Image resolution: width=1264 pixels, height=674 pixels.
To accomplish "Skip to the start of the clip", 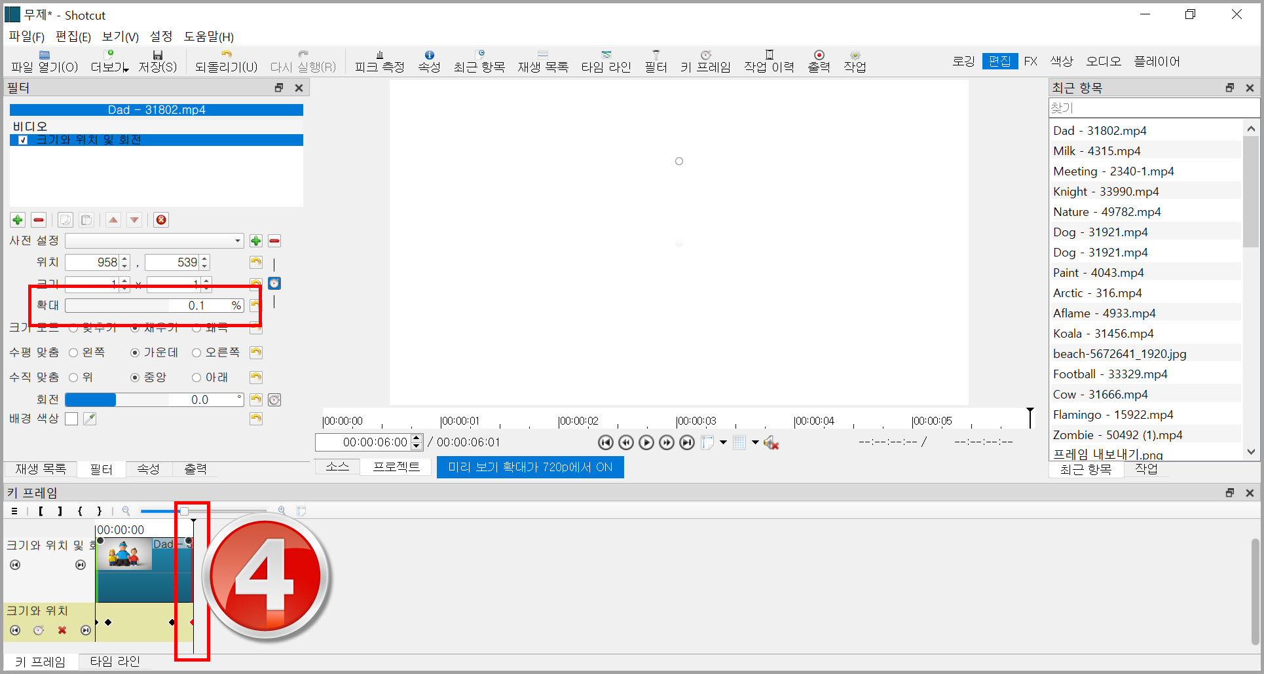I will tap(606, 443).
